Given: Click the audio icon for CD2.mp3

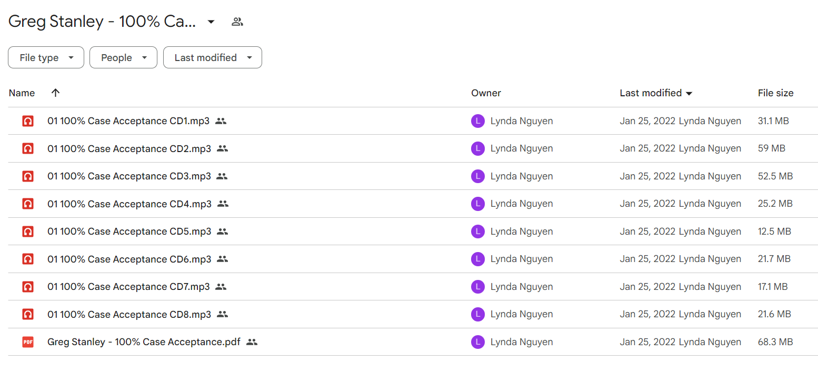Looking at the screenshot, I should point(28,149).
